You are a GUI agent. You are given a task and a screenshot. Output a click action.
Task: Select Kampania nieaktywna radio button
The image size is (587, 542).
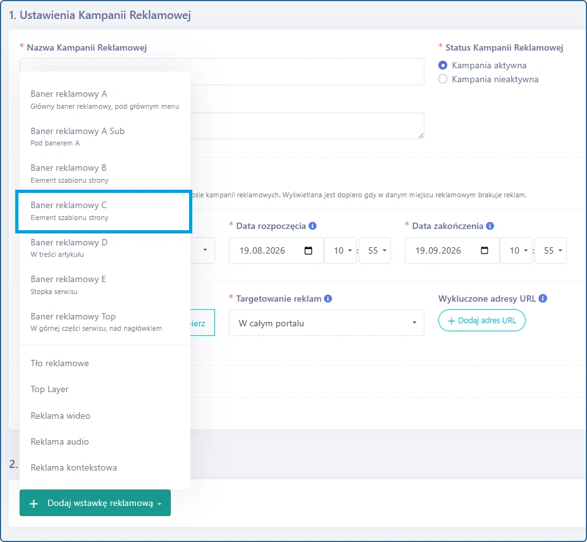coord(443,79)
